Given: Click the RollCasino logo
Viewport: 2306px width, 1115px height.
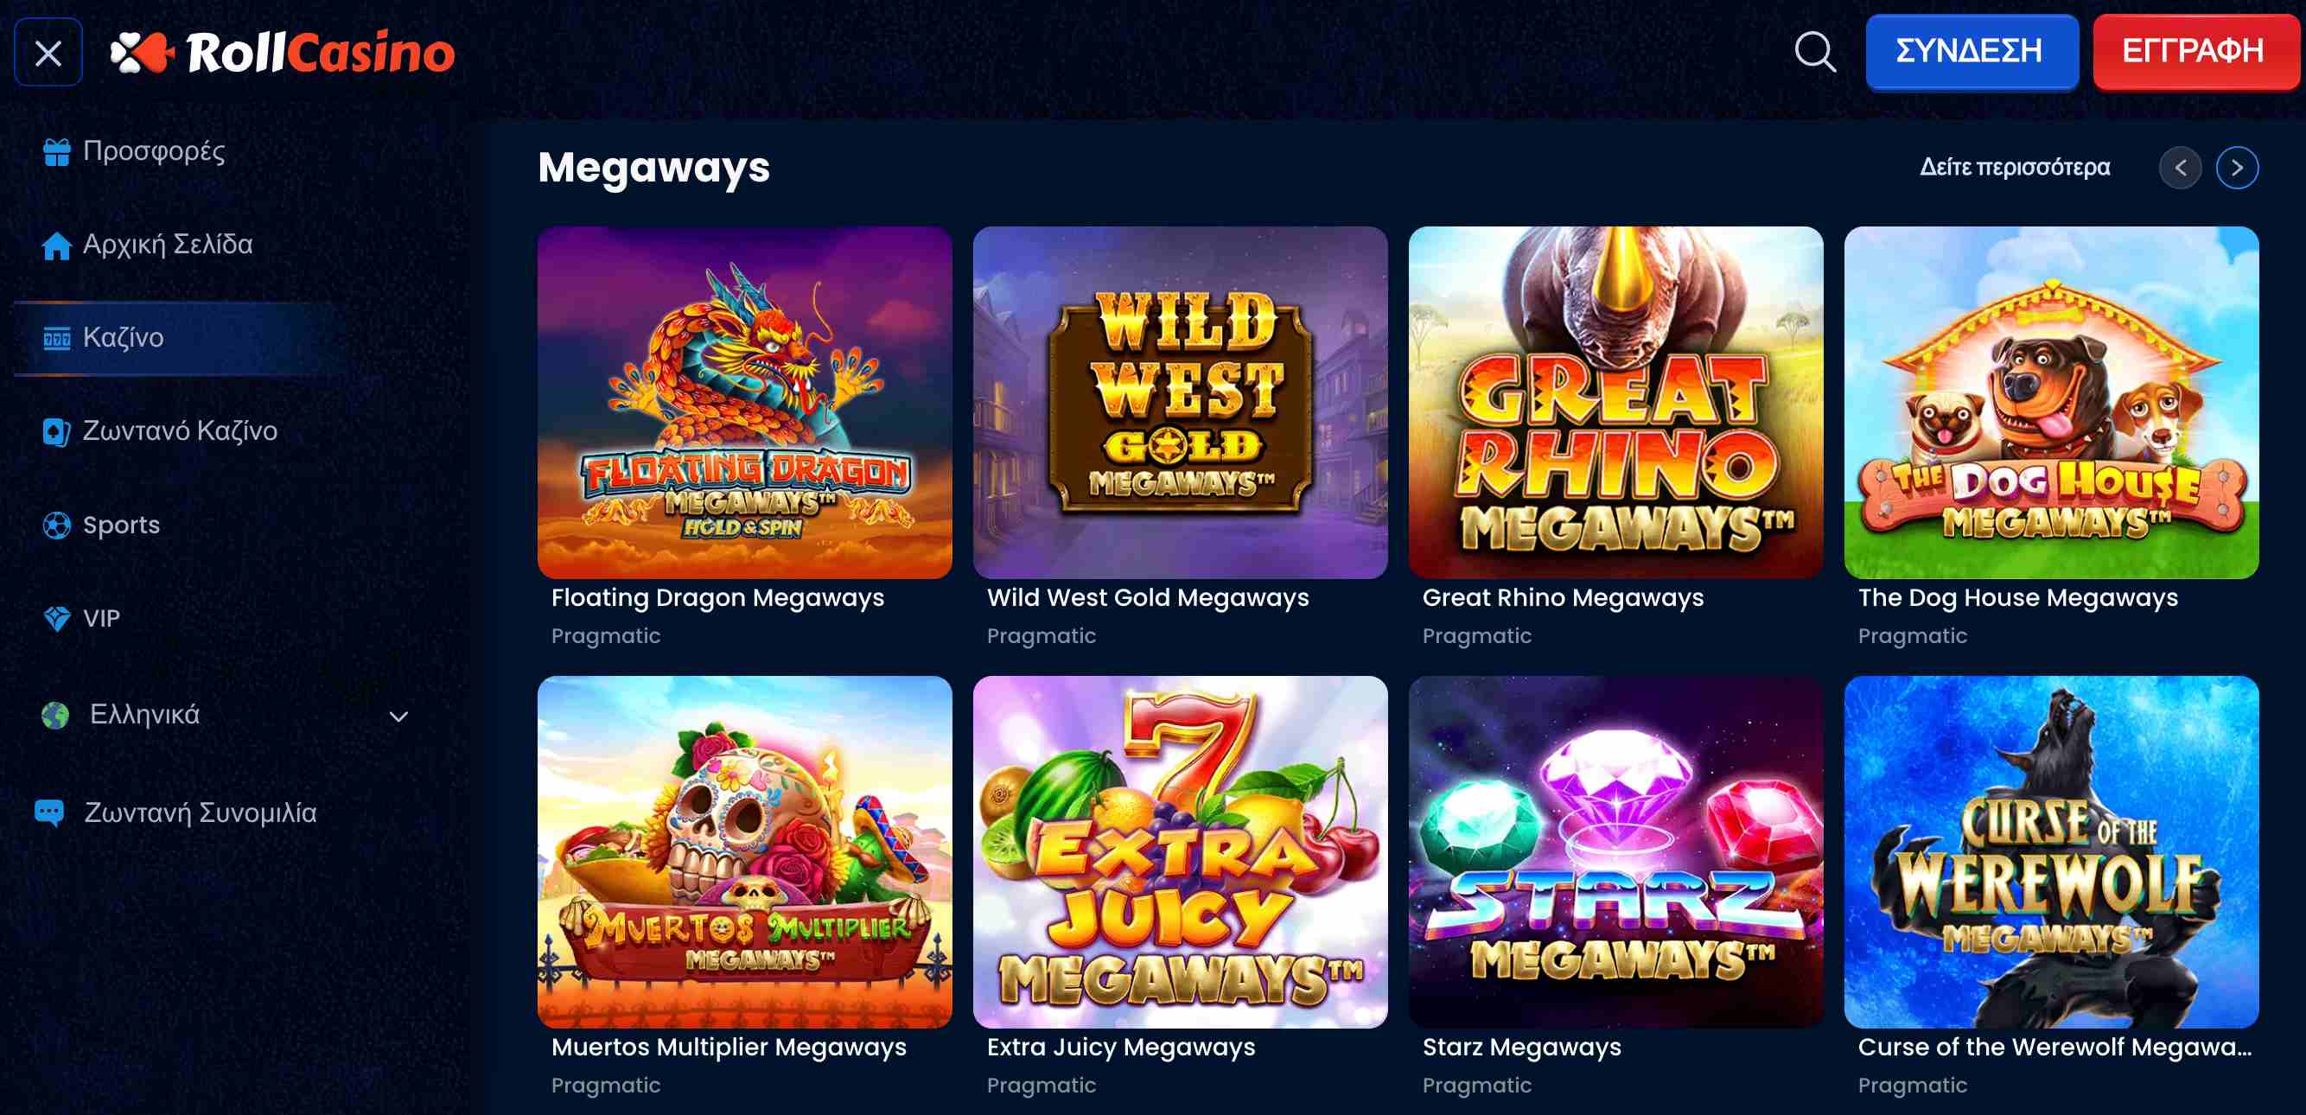Looking at the screenshot, I should click(x=282, y=53).
